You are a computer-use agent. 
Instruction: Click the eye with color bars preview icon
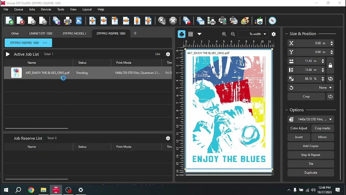pos(259,21)
